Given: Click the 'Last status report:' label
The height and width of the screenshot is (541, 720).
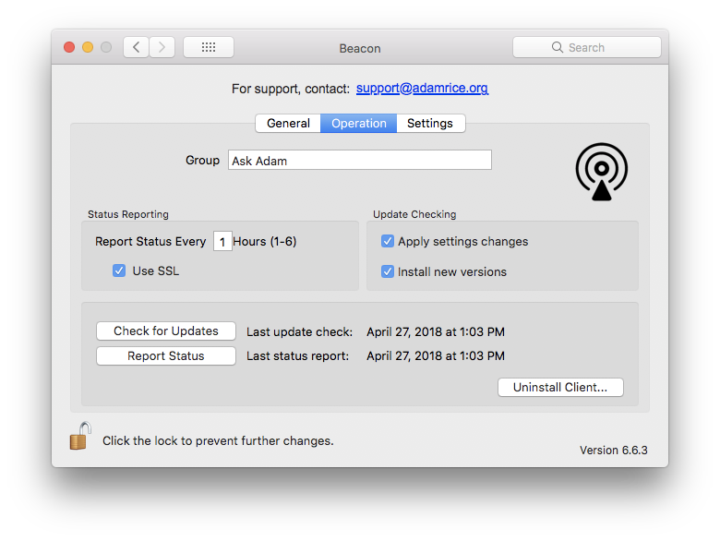Looking at the screenshot, I should (297, 356).
